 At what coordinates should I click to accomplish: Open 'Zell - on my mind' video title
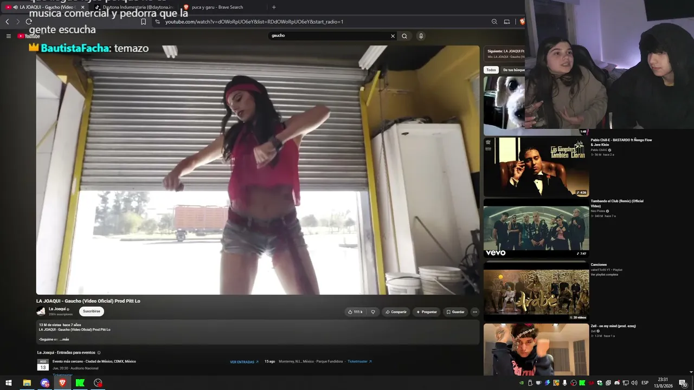click(x=613, y=326)
